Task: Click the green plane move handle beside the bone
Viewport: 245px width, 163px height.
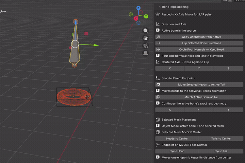Action: tap(73, 35)
